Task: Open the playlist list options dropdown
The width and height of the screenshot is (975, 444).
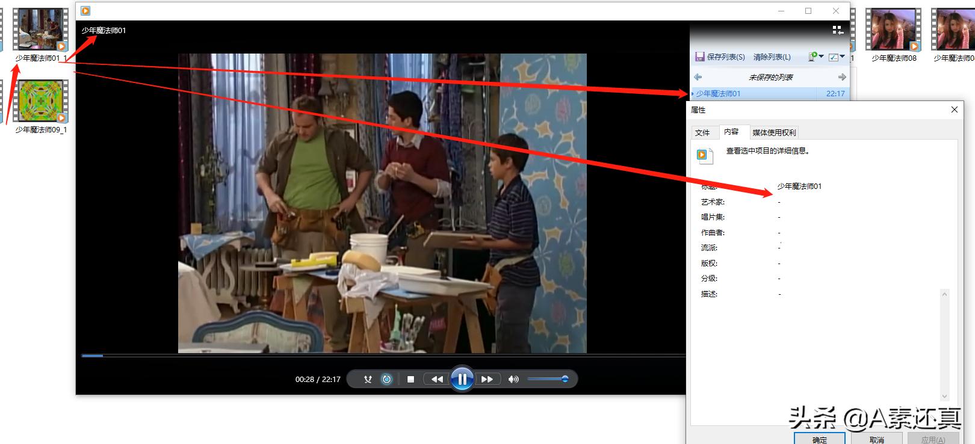Action: pyautogui.click(x=816, y=57)
